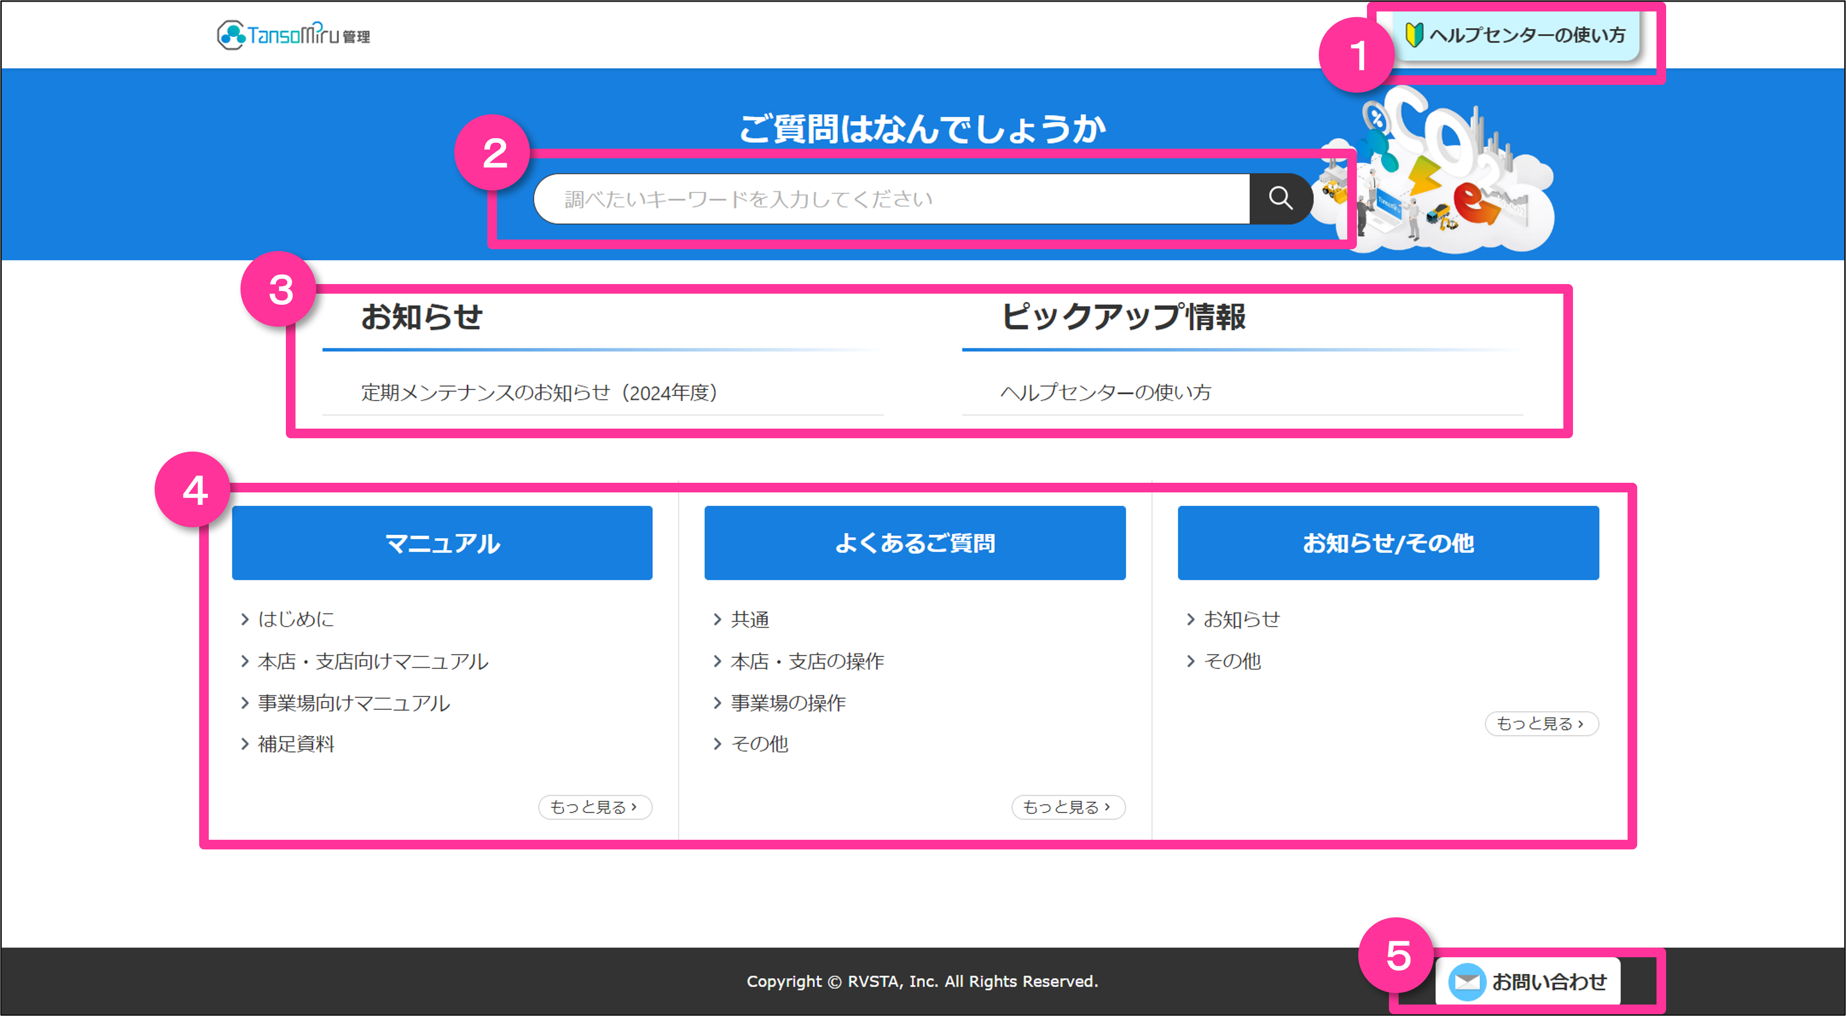Screen dimensions: 1846x1016
Task: Open 定期メンテナンスのお知らせ (2024年度) notice
Action: (x=539, y=393)
